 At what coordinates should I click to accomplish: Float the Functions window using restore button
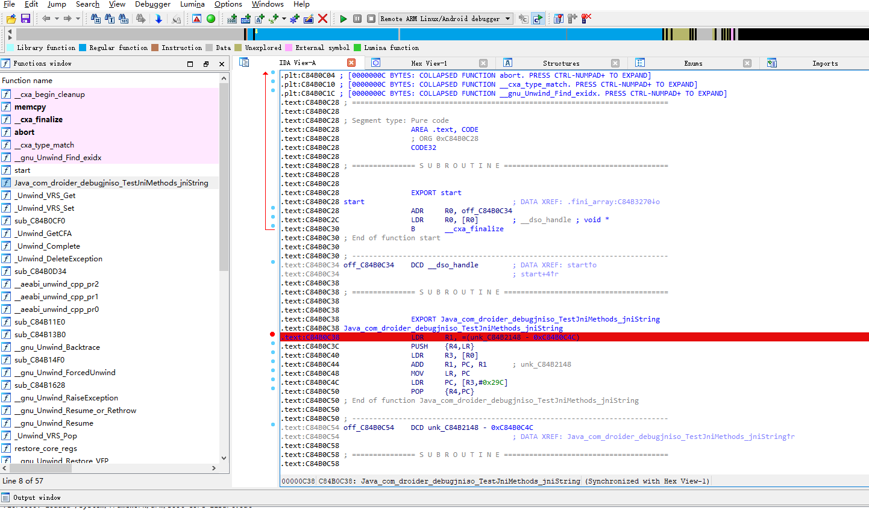coord(205,64)
